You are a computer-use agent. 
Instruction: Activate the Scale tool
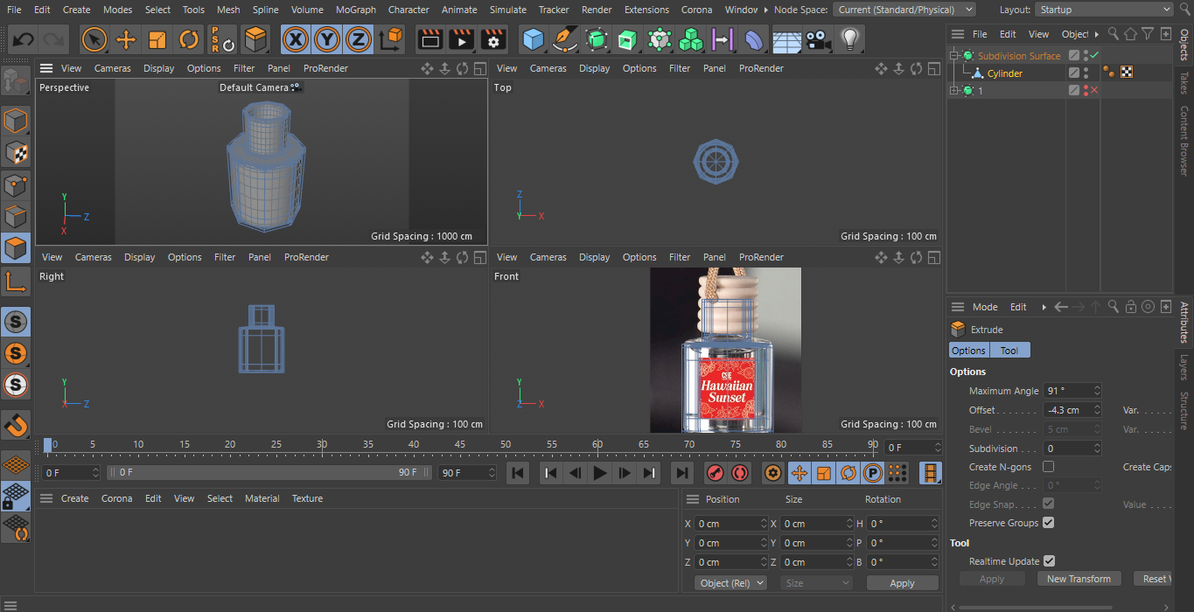[157, 39]
